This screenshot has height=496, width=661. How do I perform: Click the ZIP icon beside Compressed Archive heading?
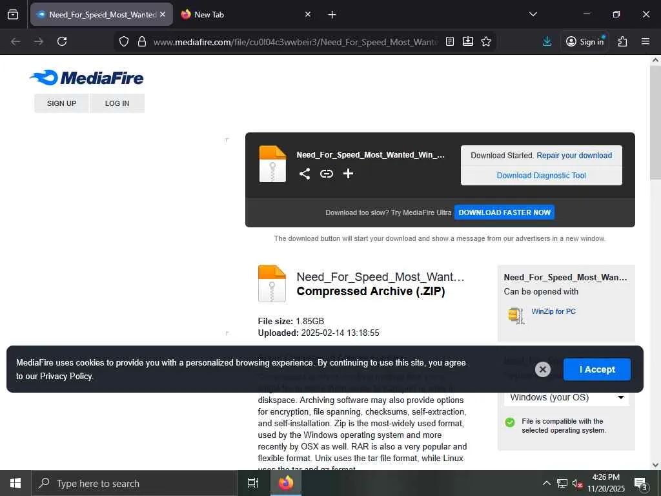pyautogui.click(x=272, y=284)
